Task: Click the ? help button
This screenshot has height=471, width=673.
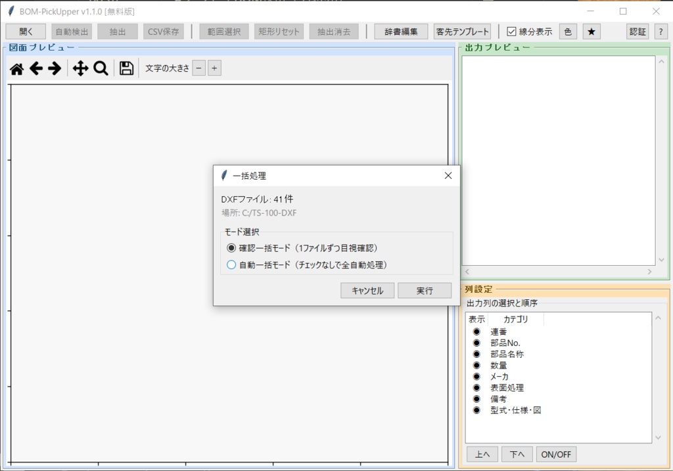Action: pos(661,32)
